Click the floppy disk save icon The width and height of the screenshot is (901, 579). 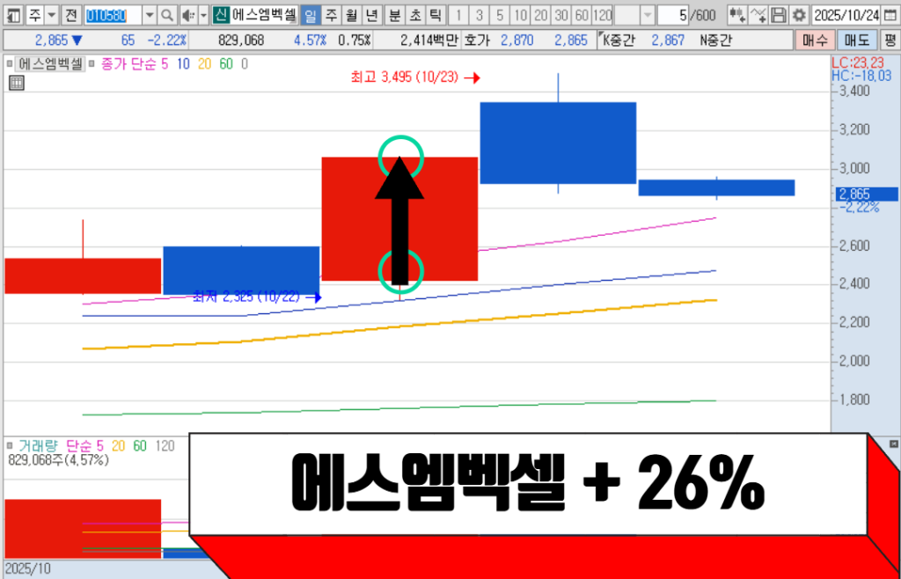point(779,15)
